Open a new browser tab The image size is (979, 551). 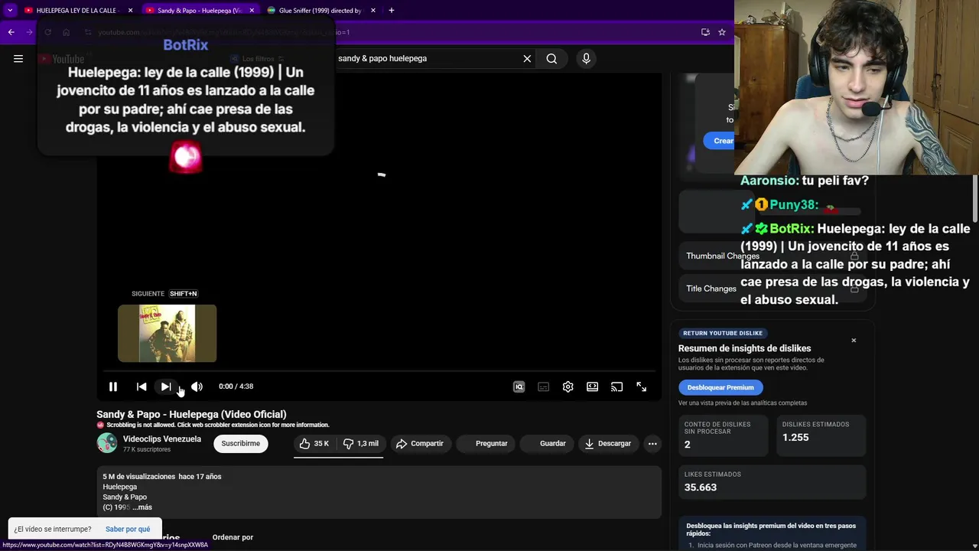[x=392, y=11]
